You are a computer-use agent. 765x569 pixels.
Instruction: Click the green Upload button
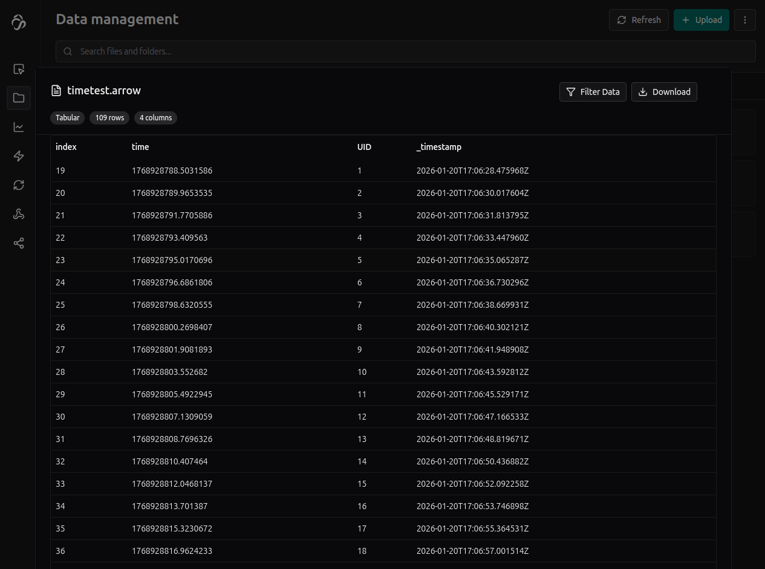point(701,20)
